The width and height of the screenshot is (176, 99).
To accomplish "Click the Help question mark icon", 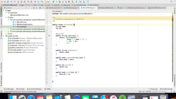I will [x=88, y=2].
